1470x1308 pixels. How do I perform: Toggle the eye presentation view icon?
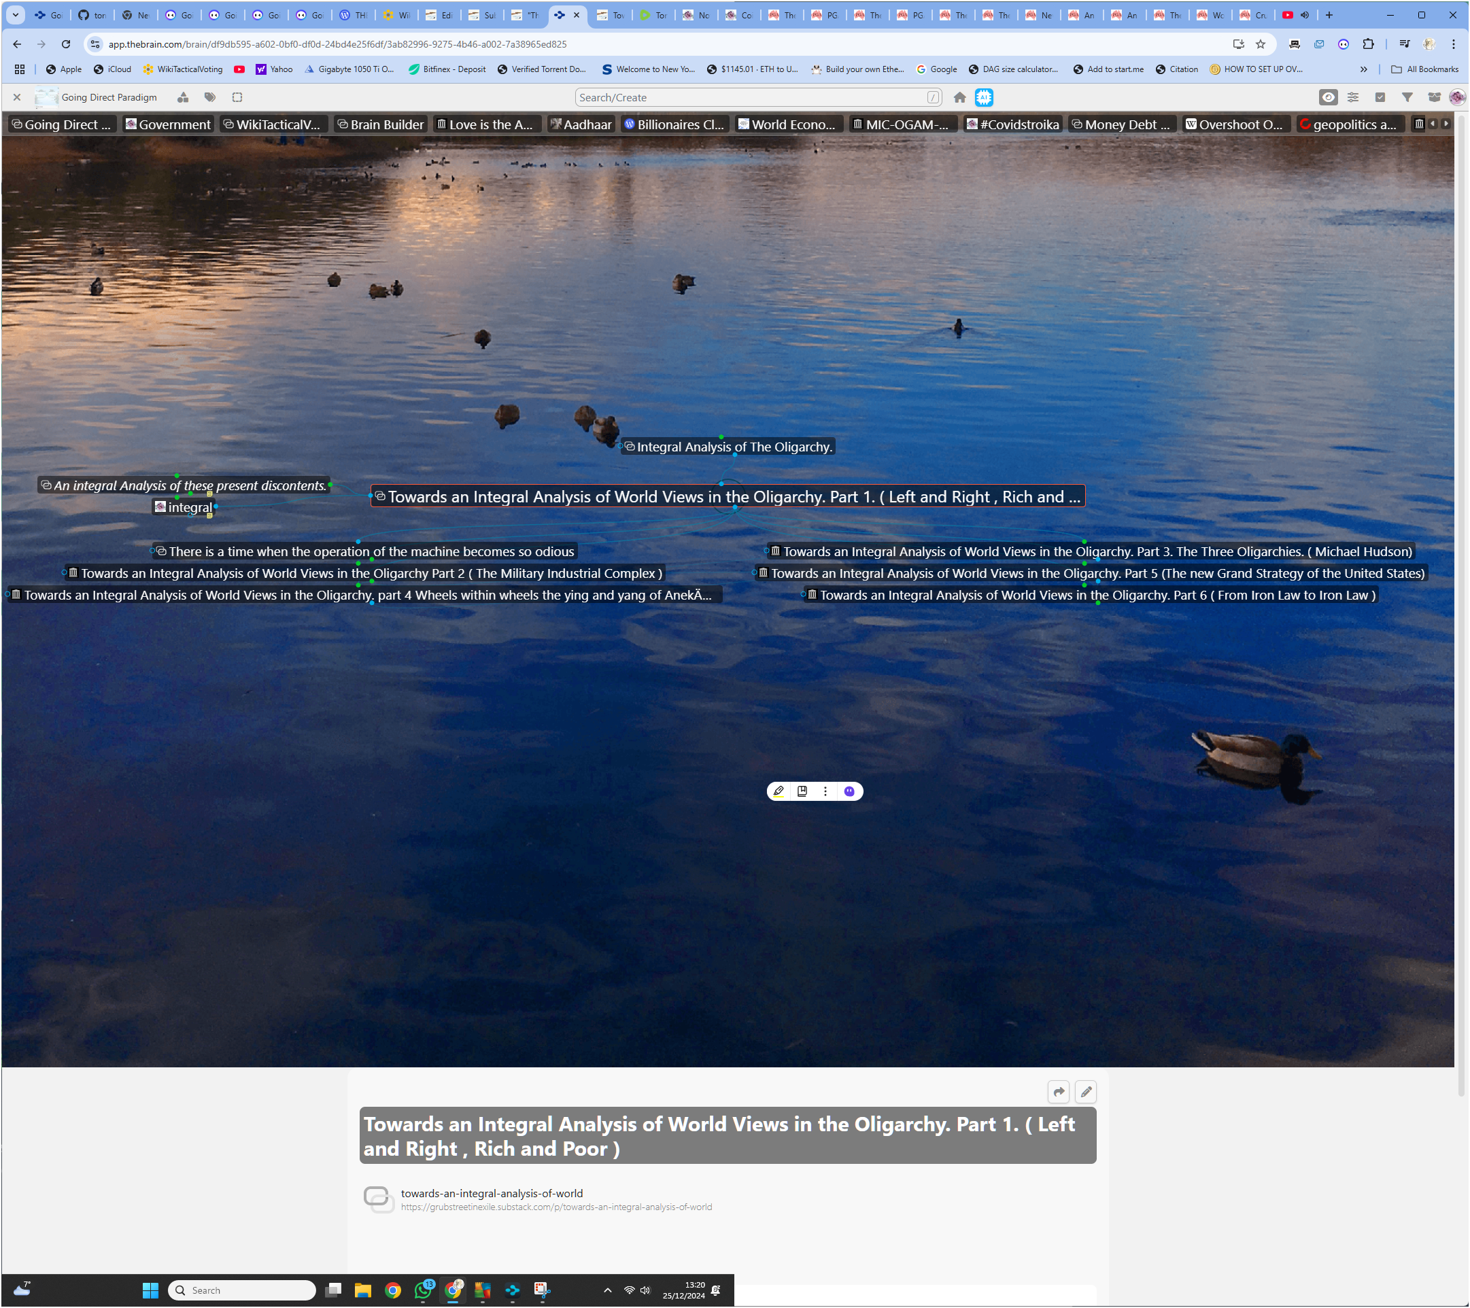(x=1328, y=97)
